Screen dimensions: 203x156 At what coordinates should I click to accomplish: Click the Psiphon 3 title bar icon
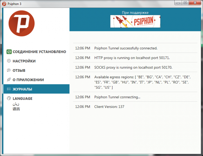(4, 3)
